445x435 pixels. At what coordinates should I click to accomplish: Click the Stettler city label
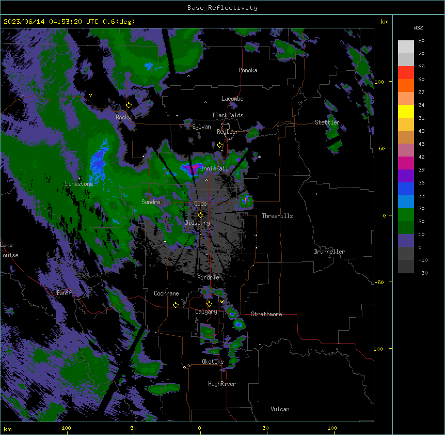click(x=327, y=122)
